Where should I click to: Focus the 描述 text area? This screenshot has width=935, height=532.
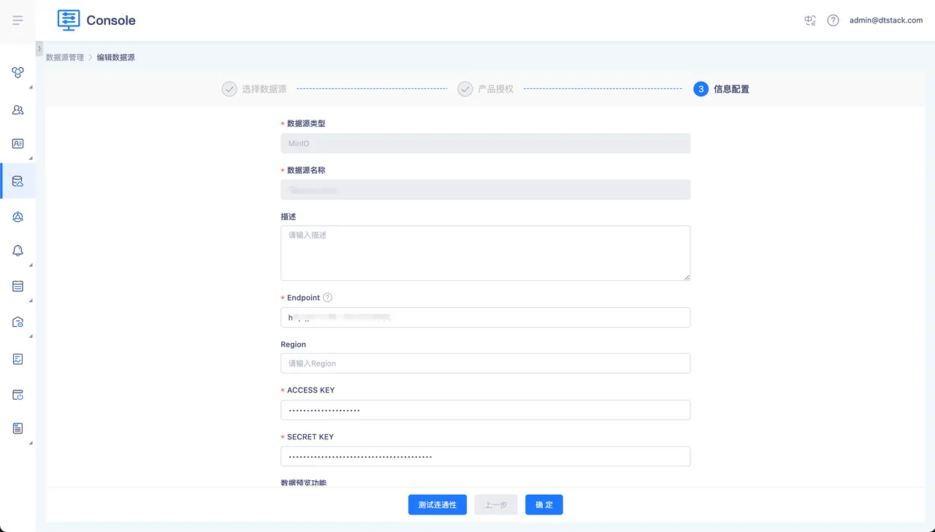(x=485, y=253)
